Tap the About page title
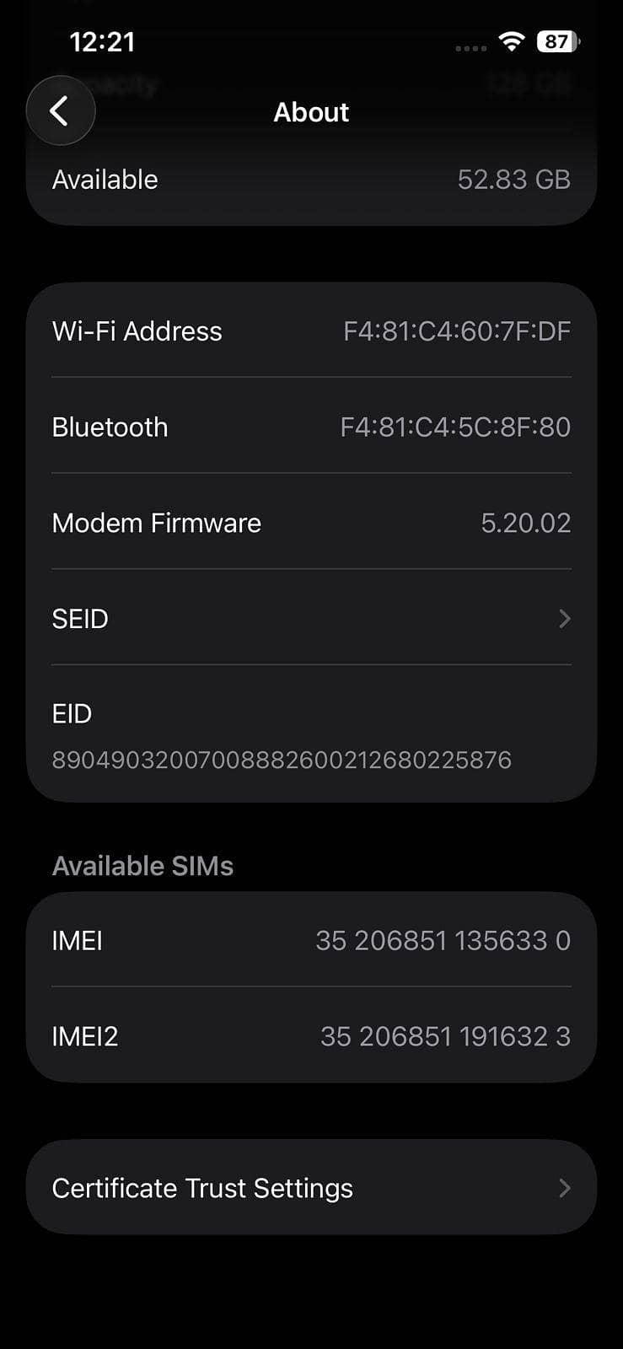 click(x=311, y=112)
